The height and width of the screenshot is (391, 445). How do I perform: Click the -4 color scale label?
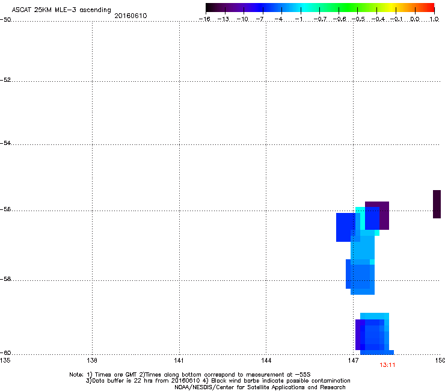[278, 19]
